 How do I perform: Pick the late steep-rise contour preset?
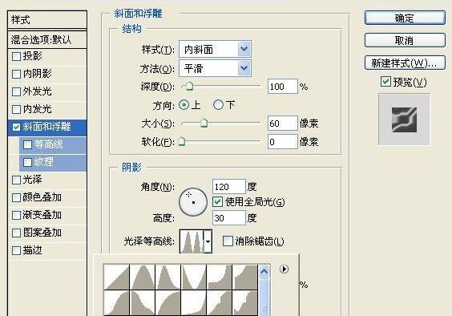click(x=194, y=303)
